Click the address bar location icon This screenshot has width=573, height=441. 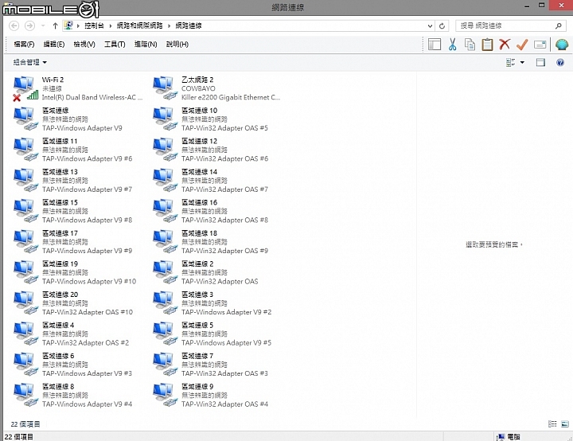[68, 25]
